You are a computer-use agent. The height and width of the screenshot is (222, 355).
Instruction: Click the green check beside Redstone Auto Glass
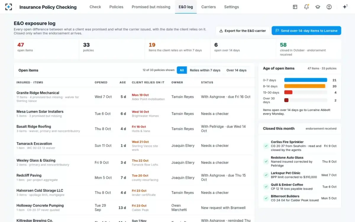coord(266,162)
